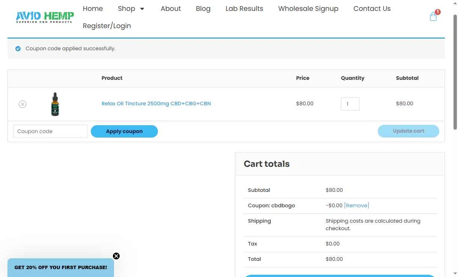
Task: Open the Register/Login page
Action: point(107,26)
